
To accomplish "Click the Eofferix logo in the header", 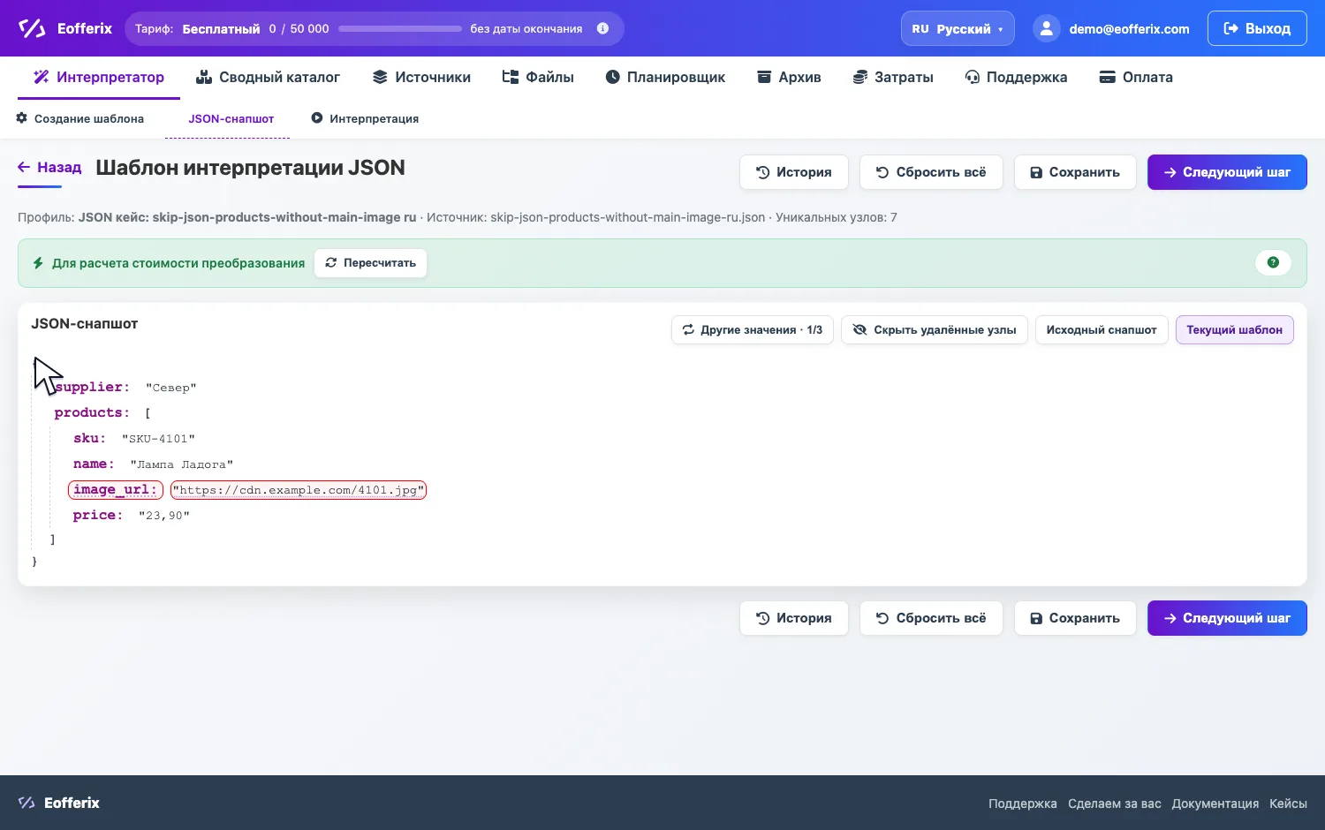I will pos(65,28).
